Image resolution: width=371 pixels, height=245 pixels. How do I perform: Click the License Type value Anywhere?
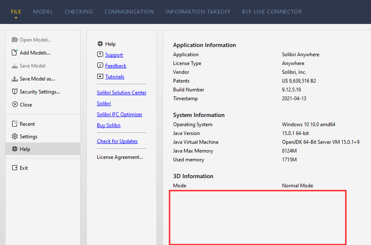(x=293, y=63)
